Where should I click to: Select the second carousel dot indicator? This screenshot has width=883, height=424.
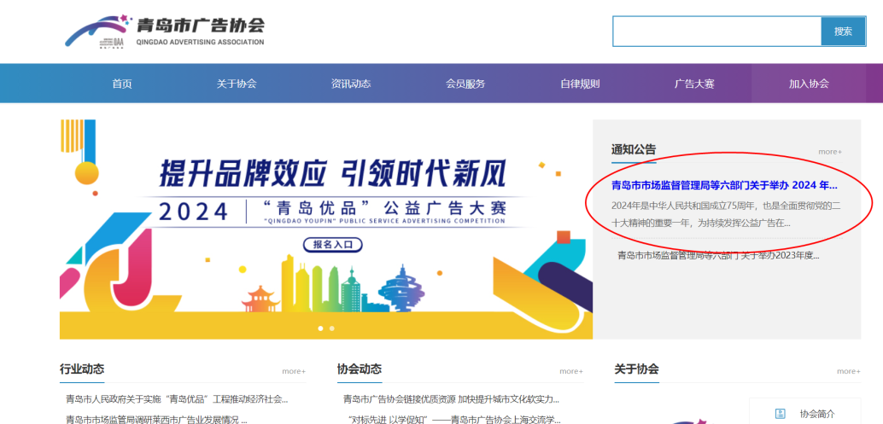pyautogui.click(x=331, y=328)
